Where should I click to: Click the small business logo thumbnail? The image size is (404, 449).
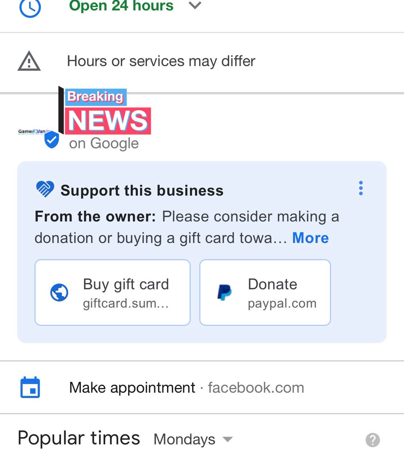(x=34, y=132)
